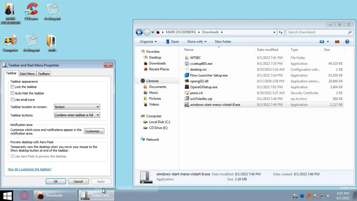
Task: Expand recent pages arrow next to Forward
Action: tap(152, 32)
